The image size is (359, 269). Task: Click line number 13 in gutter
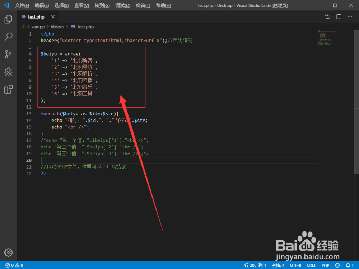coord(29,114)
